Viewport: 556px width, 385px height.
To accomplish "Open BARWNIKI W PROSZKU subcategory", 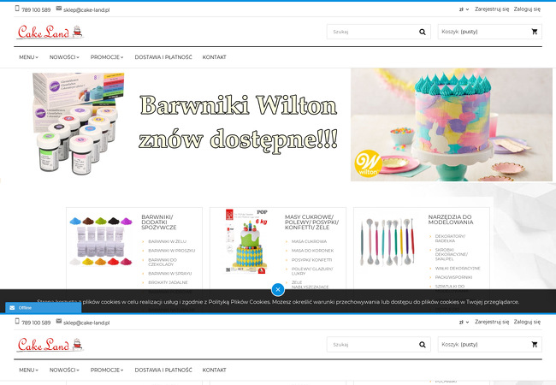I will pyautogui.click(x=172, y=251).
